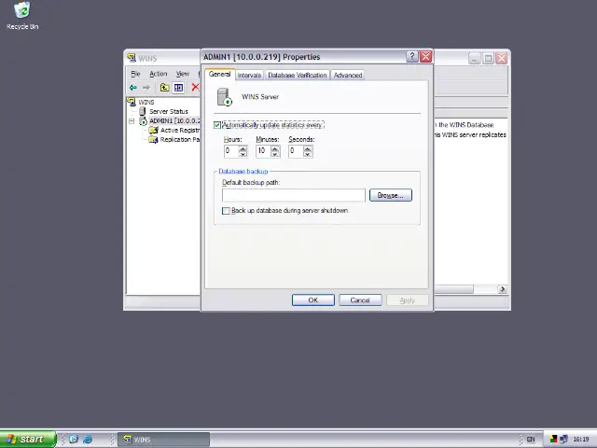This screenshot has height=448, width=597.
Task: Select ADMIN1 [10.0.0.219] server in tree
Action: pyautogui.click(x=174, y=120)
